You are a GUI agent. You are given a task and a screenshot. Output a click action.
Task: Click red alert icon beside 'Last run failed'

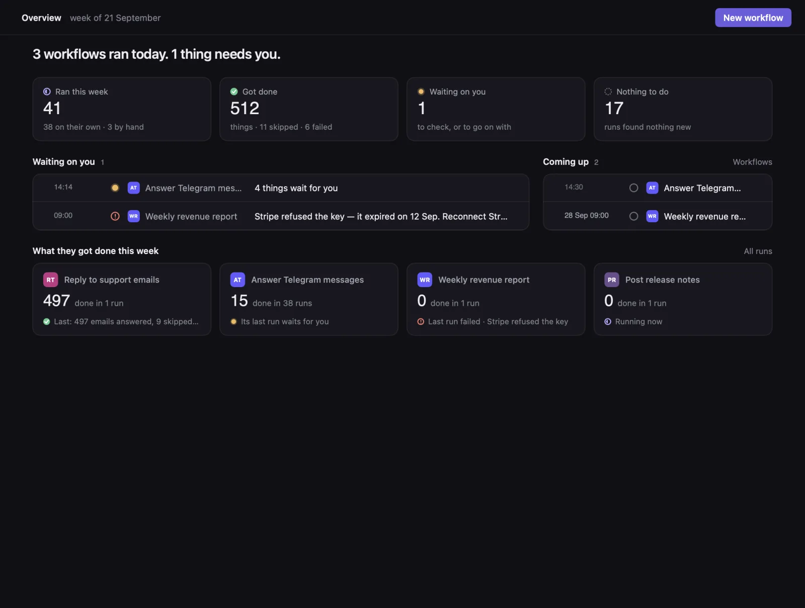pyautogui.click(x=421, y=321)
